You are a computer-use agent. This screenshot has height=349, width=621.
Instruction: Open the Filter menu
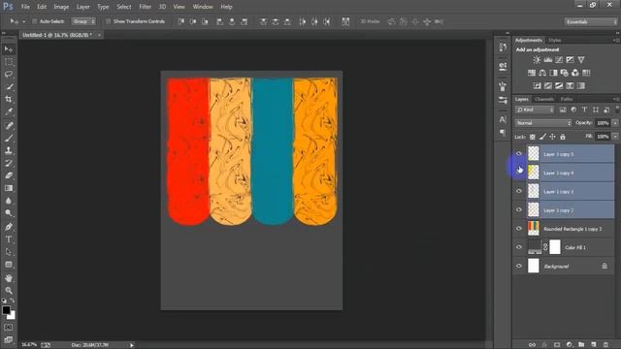(x=145, y=7)
